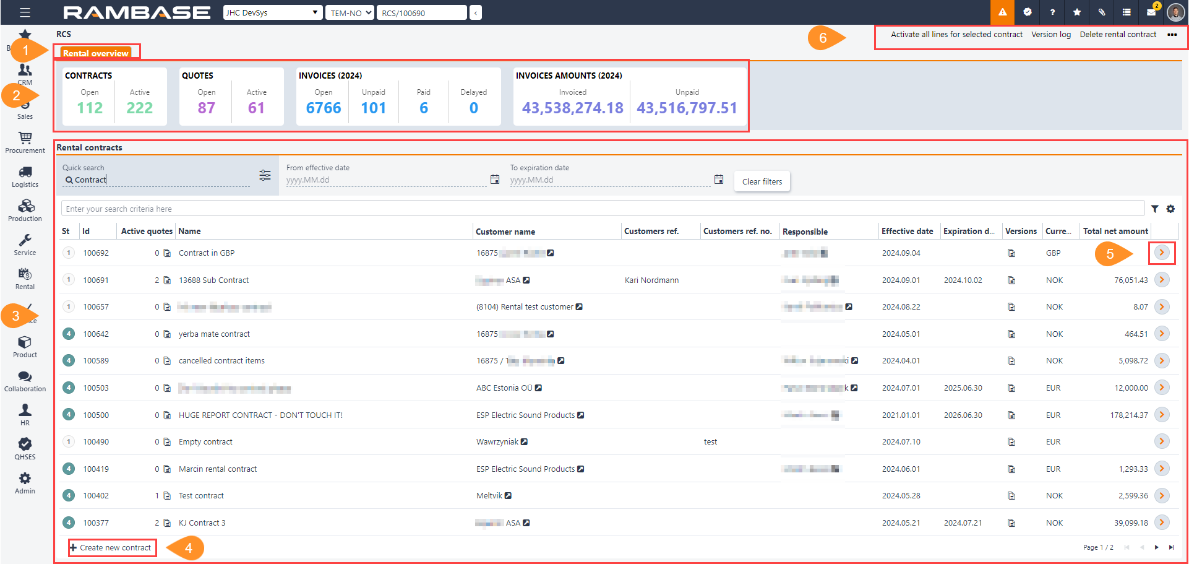Open the Procurement module in sidebar
1189x564 pixels.
[25, 142]
